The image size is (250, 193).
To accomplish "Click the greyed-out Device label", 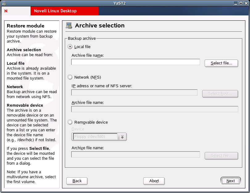I will pos(78,129).
